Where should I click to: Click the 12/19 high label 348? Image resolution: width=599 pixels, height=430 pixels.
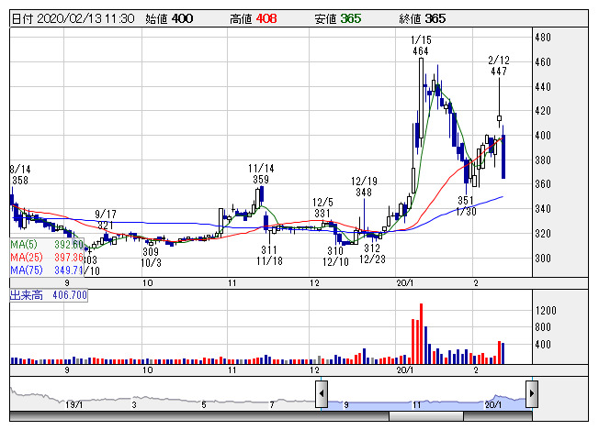(x=364, y=193)
